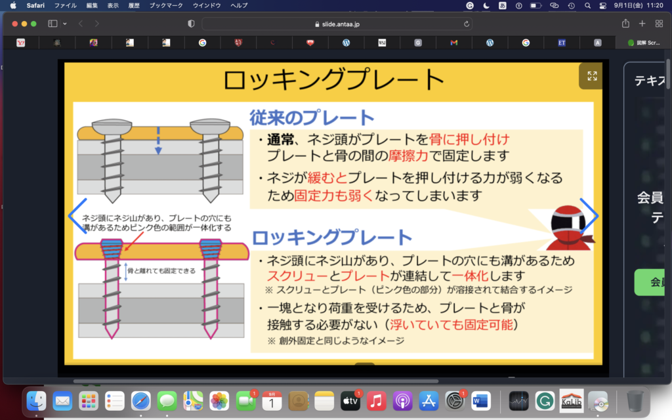Go to previous slide with left chevron
The image size is (672, 420).
pos(77,215)
